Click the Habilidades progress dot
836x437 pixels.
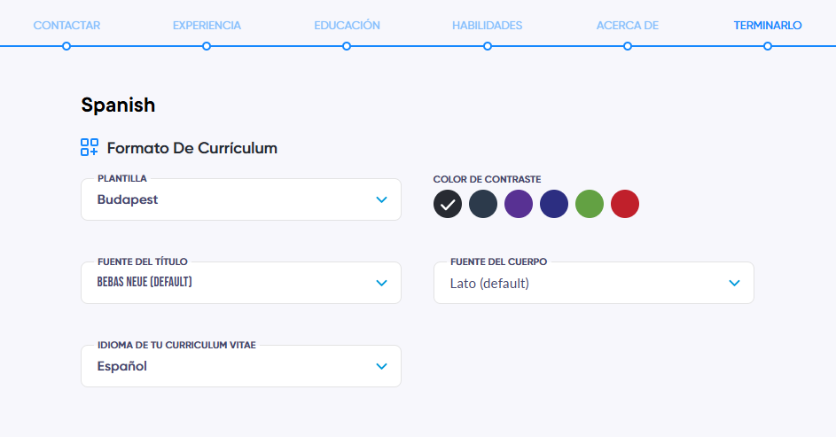coord(488,46)
